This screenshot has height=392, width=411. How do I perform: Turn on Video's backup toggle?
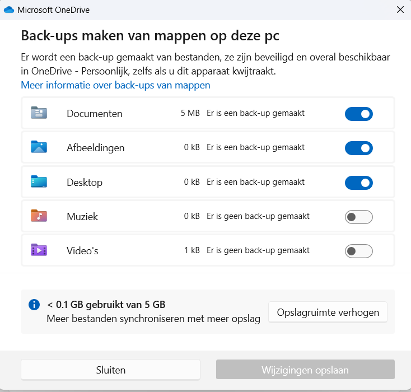[x=358, y=251]
